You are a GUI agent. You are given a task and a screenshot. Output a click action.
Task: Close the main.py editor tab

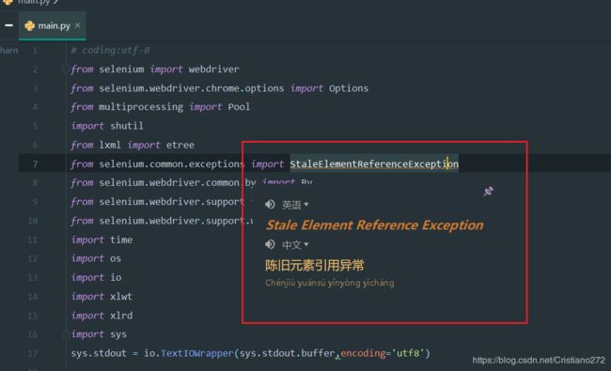(x=77, y=25)
